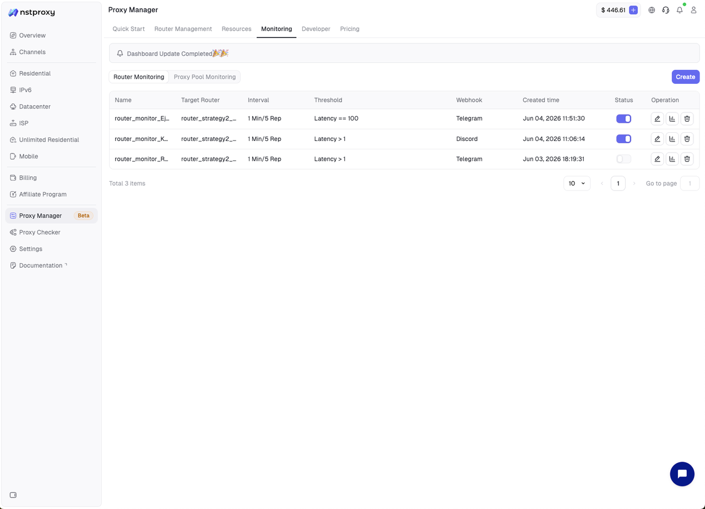View chart for Jun 03 monitor
Viewport: 705px width, 509px height.
(672, 159)
